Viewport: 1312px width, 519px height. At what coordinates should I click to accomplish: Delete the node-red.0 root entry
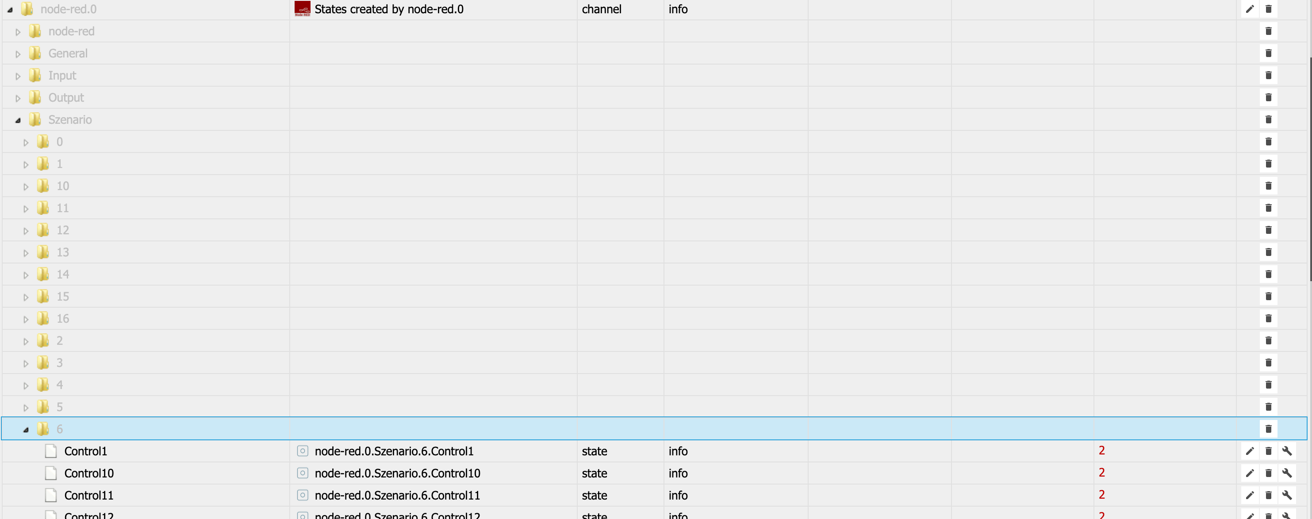[x=1268, y=9]
